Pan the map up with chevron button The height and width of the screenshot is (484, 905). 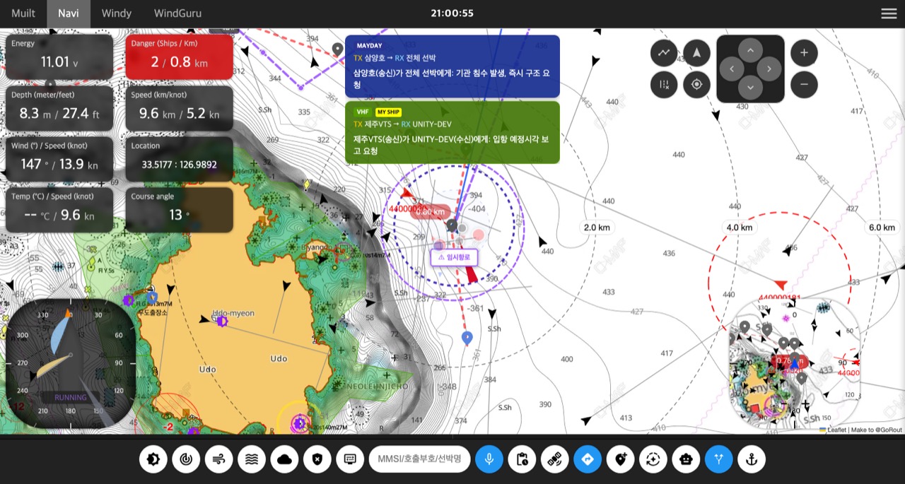click(750, 50)
